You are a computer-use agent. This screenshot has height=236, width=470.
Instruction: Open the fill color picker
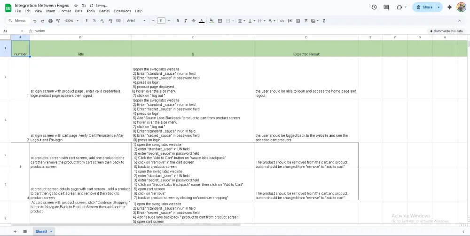click(211, 21)
